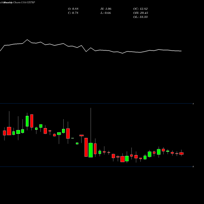
Task: Click the 'OH: 20.45' value
Action: pyautogui.click(x=141, y=13)
